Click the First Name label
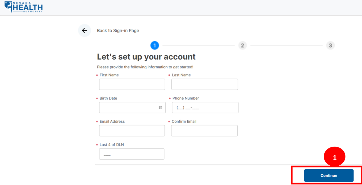The height and width of the screenshot is (185, 362). pos(109,75)
